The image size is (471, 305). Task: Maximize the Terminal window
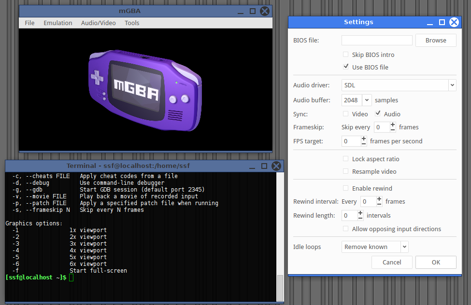click(264, 166)
